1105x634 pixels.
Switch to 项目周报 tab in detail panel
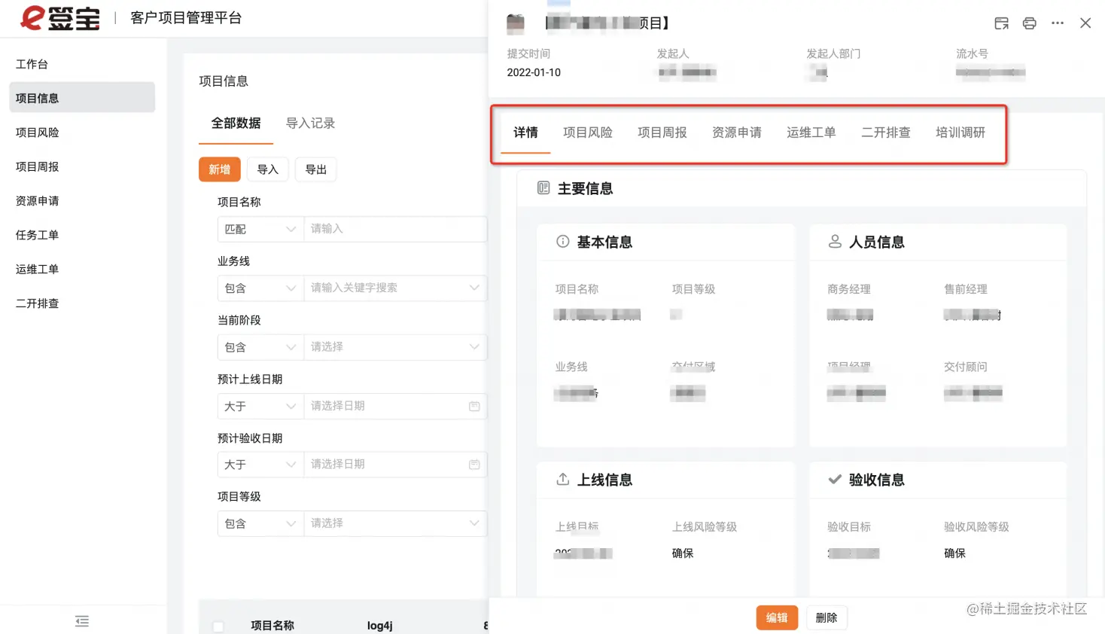pyautogui.click(x=662, y=133)
